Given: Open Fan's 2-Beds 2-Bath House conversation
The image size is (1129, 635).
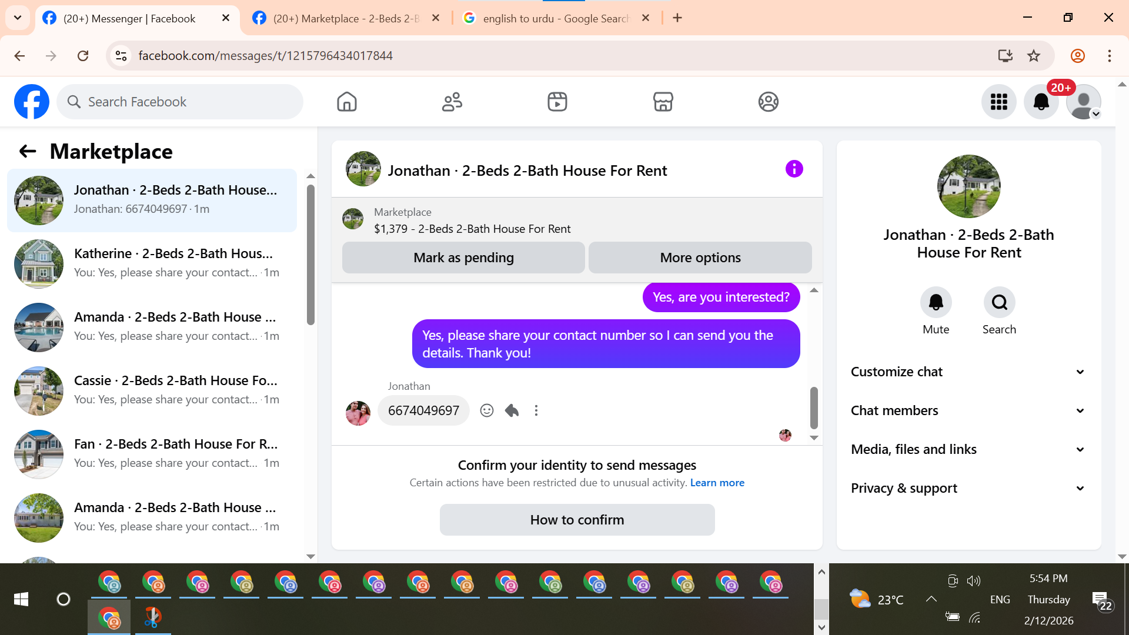Looking at the screenshot, I should [152, 454].
